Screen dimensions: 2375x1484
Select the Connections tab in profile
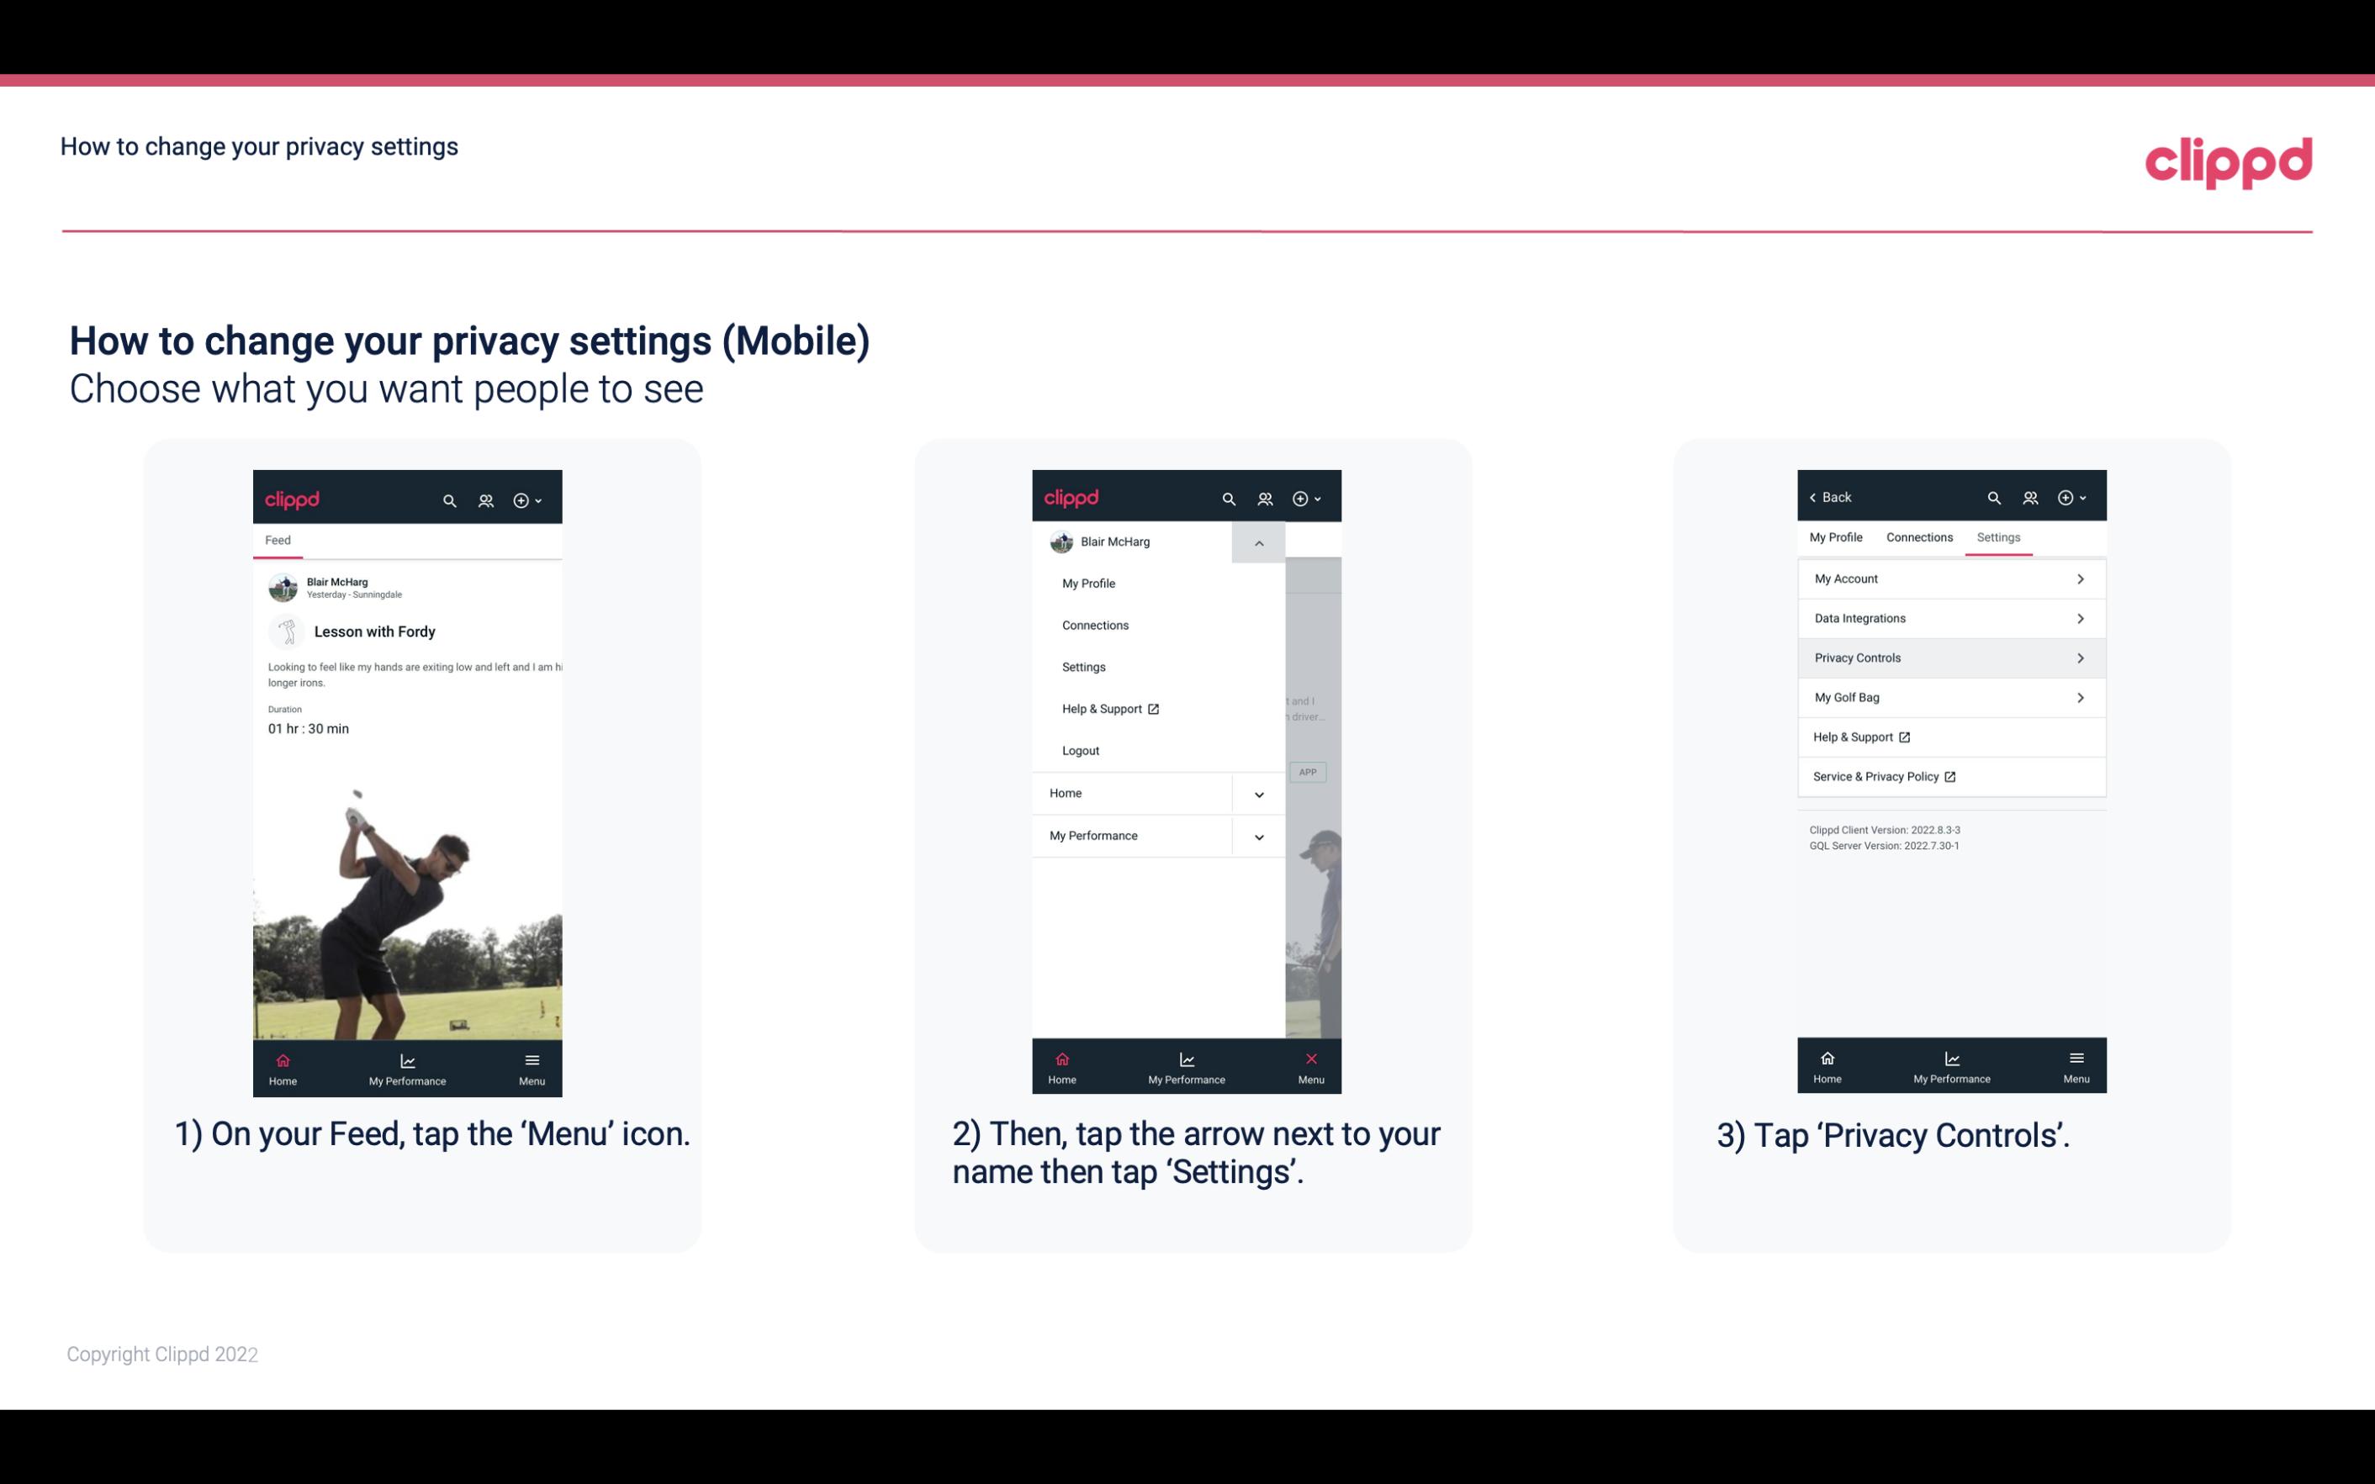coord(1918,536)
